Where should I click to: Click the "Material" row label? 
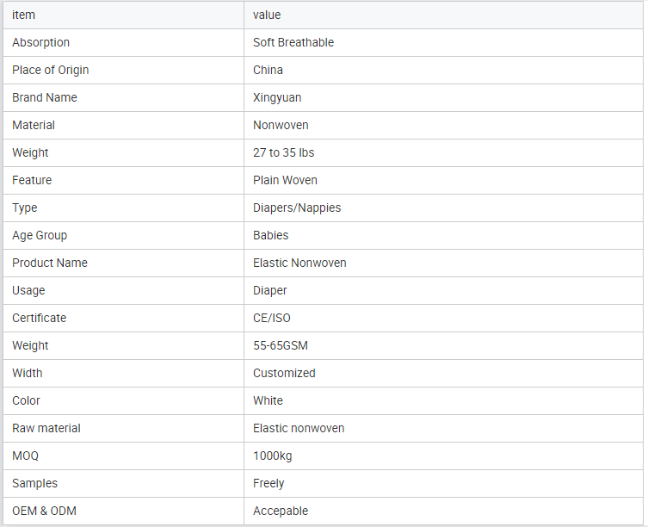coord(34,125)
